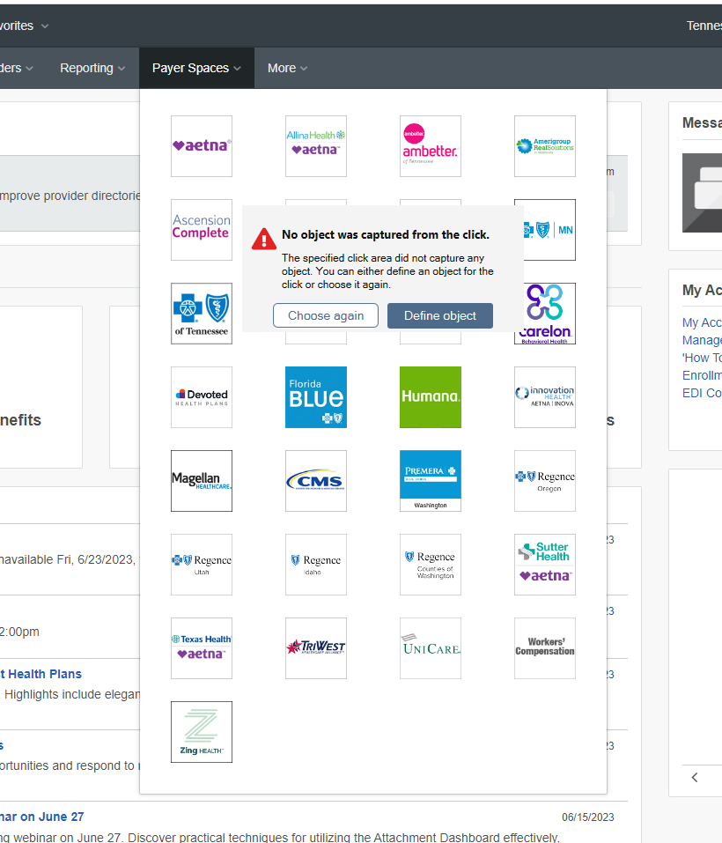The image size is (722, 843).
Task: Select the Workers' Compensation tile
Action: [x=545, y=648]
